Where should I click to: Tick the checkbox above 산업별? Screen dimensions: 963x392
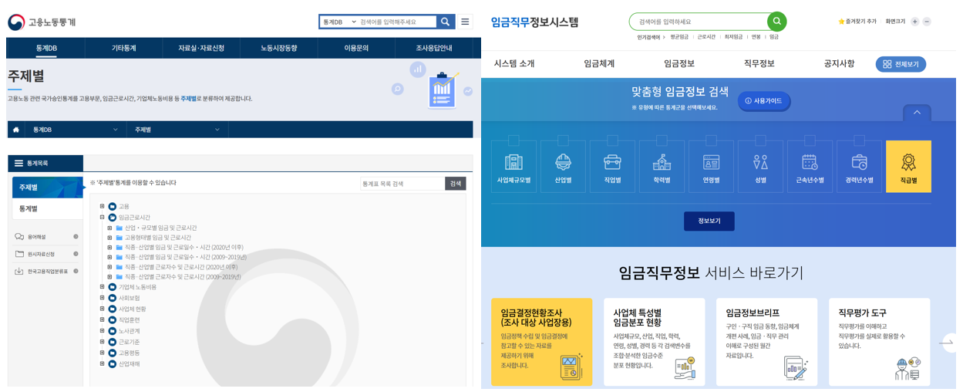coord(563,140)
